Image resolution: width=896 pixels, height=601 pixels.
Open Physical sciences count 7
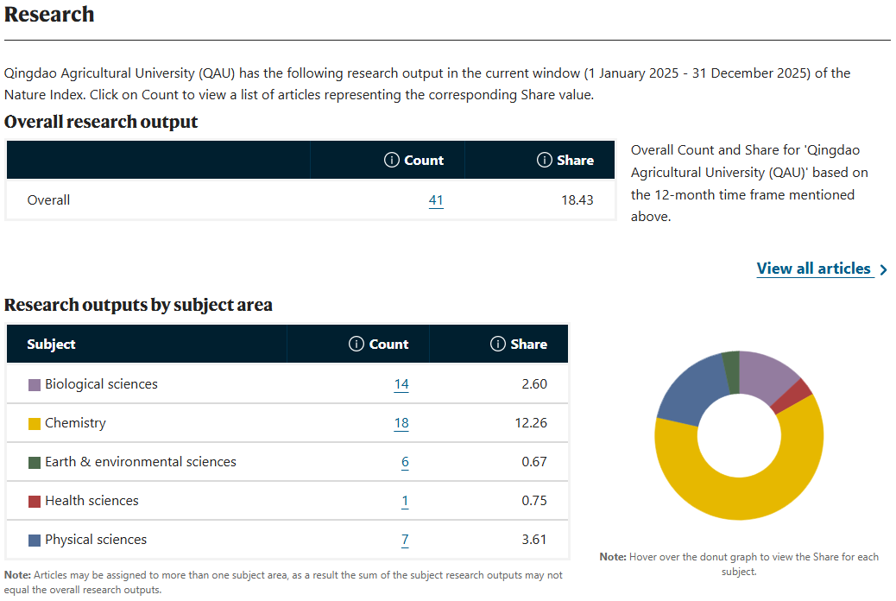pos(405,540)
